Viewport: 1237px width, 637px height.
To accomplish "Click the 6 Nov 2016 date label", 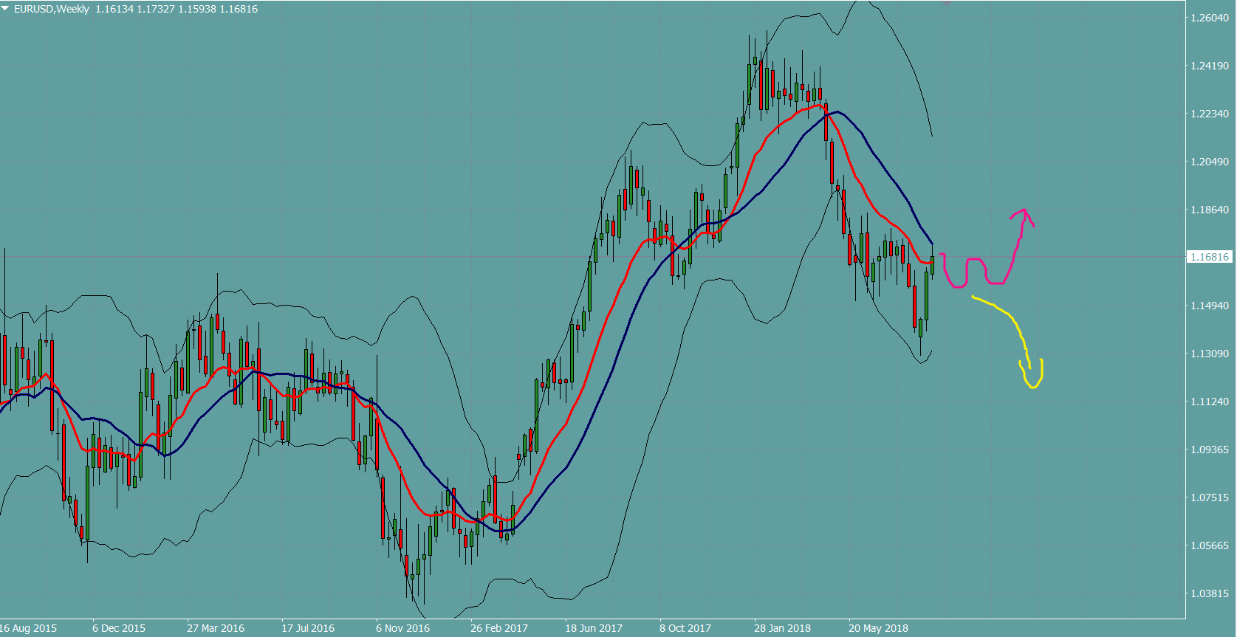I will click(402, 628).
